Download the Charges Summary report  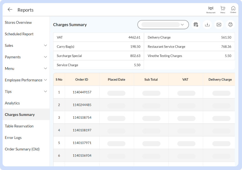point(207,25)
